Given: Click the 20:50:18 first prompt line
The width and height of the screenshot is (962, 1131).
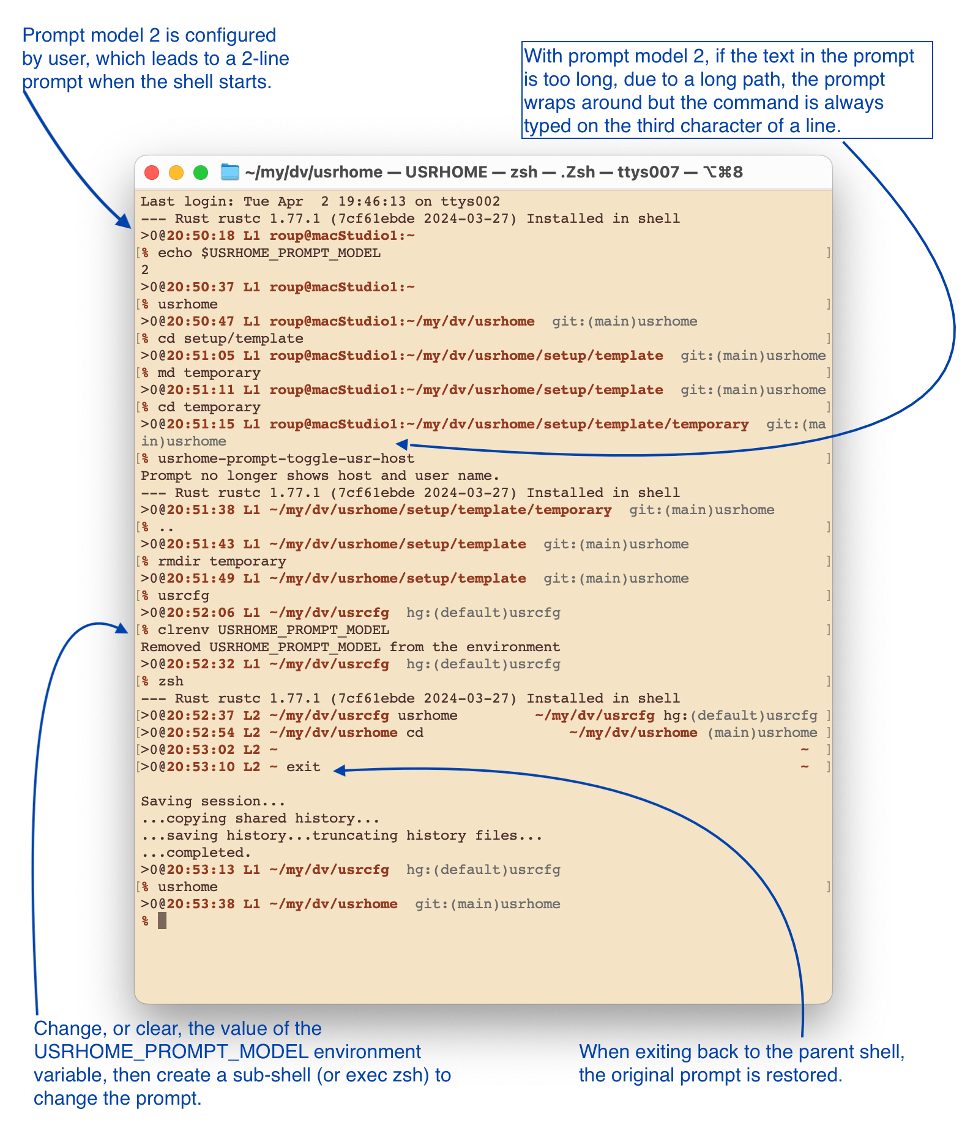Looking at the screenshot, I should coord(278,236).
